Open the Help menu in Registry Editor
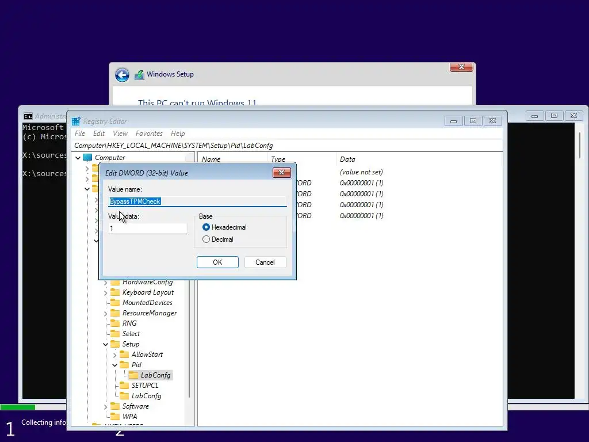Image resolution: width=589 pixels, height=442 pixels. [x=178, y=134]
